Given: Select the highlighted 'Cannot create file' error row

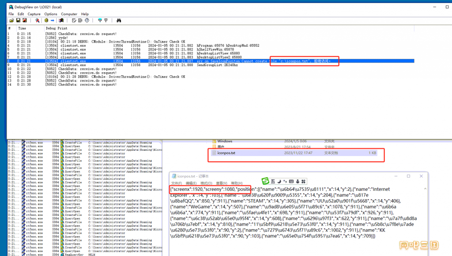Looking at the screenshot, I should [211, 61].
